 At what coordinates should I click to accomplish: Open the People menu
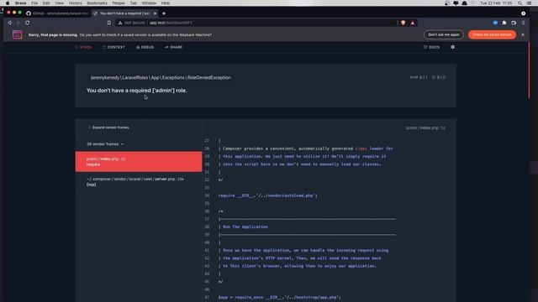click(x=119, y=3)
